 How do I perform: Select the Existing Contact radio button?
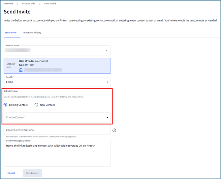(x=5, y=105)
